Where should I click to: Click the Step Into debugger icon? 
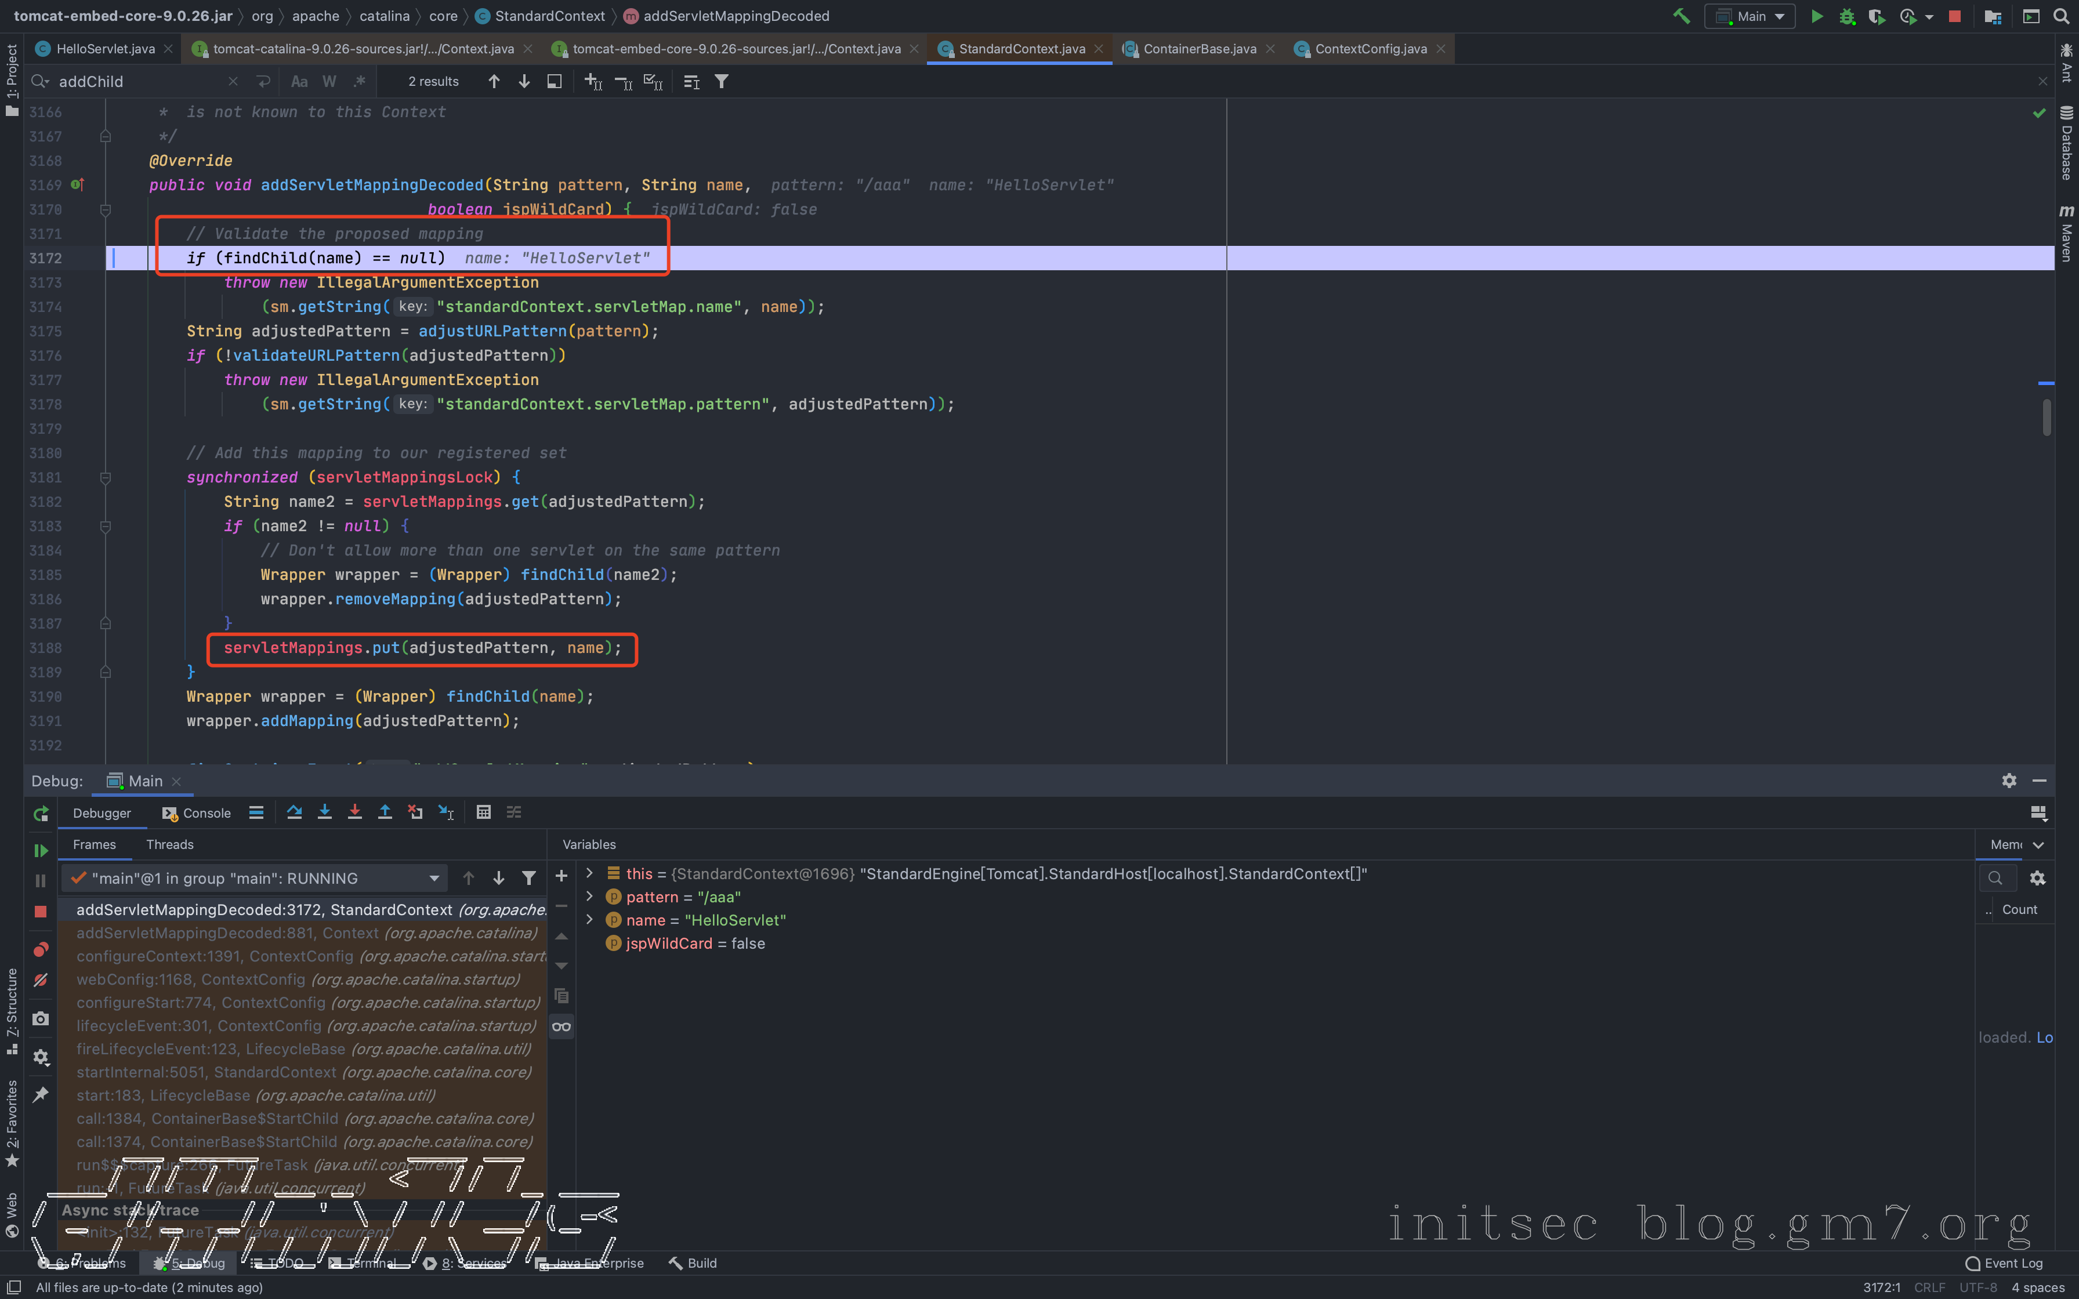tap(325, 812)
